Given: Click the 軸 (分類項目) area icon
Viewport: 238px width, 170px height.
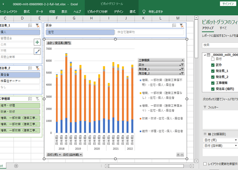Looking at the screenshot, I should point(205,134).
